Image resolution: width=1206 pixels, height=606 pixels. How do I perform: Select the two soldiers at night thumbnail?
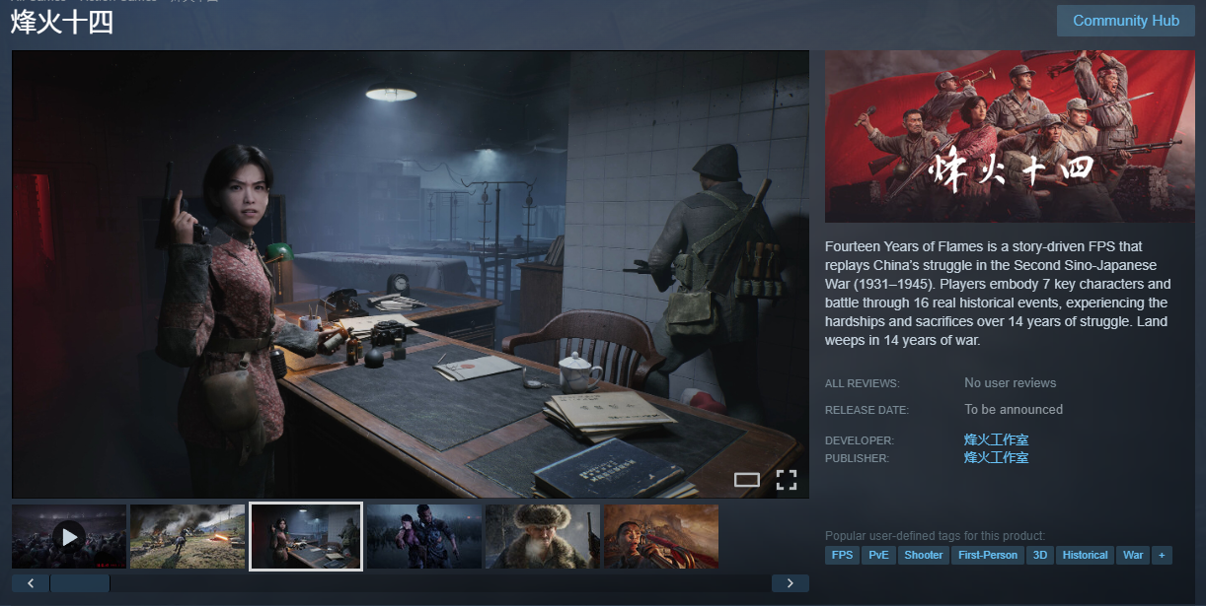point(424,537)
